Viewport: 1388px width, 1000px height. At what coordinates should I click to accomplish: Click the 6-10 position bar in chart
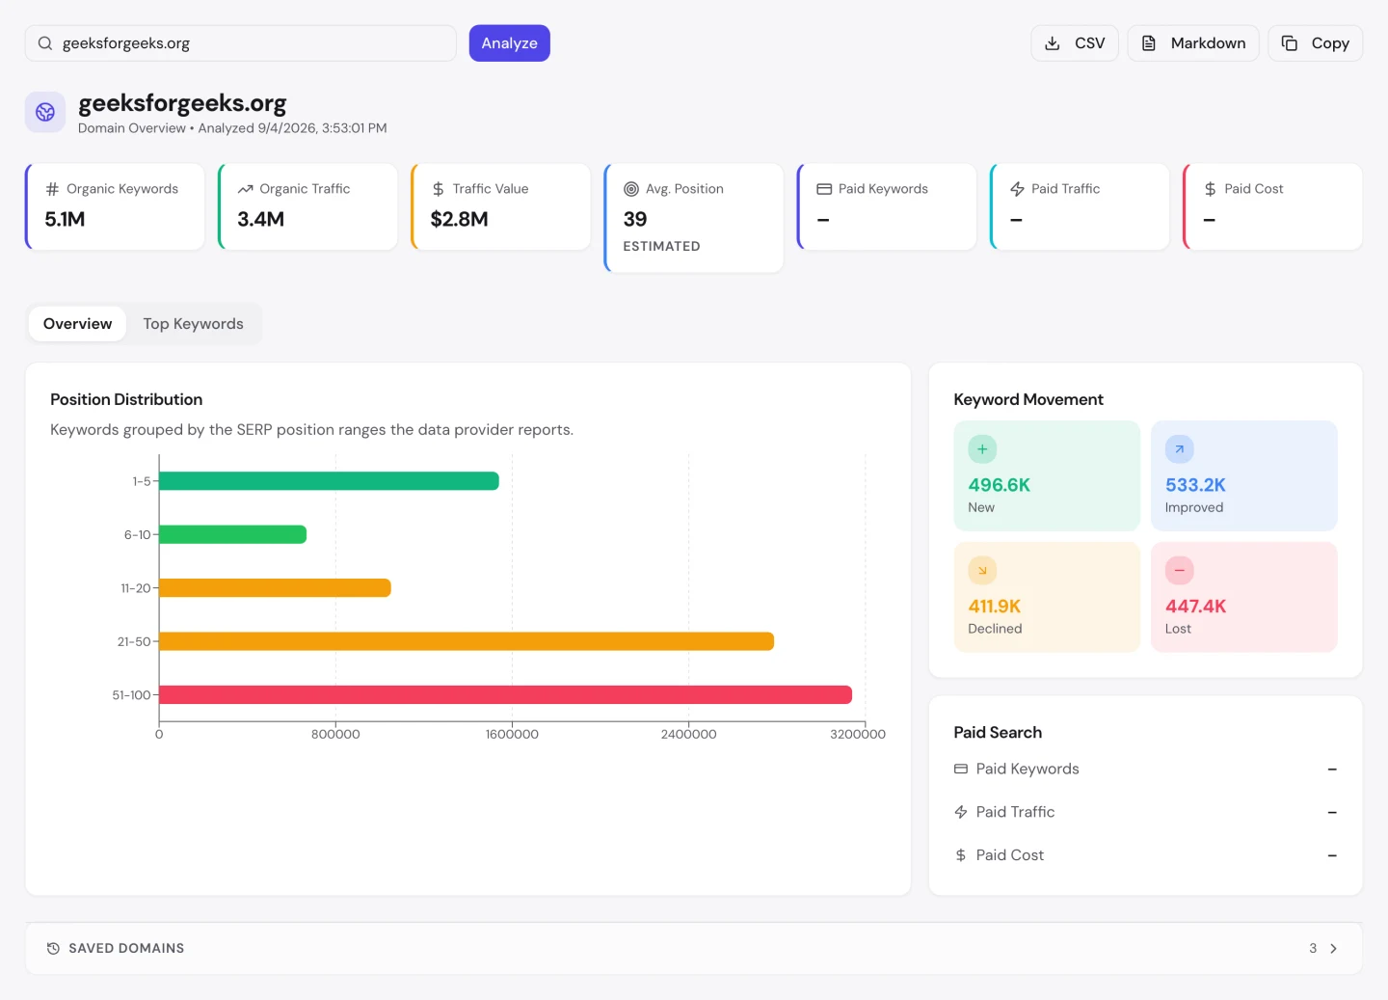[232, 534]
